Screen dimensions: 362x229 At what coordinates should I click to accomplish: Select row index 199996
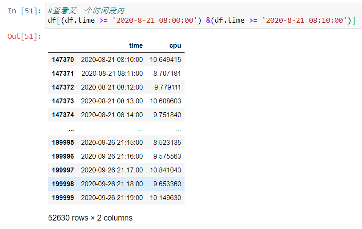pyautogui.click(x=63, y=156)
